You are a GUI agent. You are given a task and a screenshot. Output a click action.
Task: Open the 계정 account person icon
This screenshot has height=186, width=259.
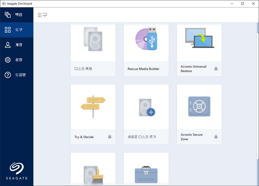[x=7, y=45]
